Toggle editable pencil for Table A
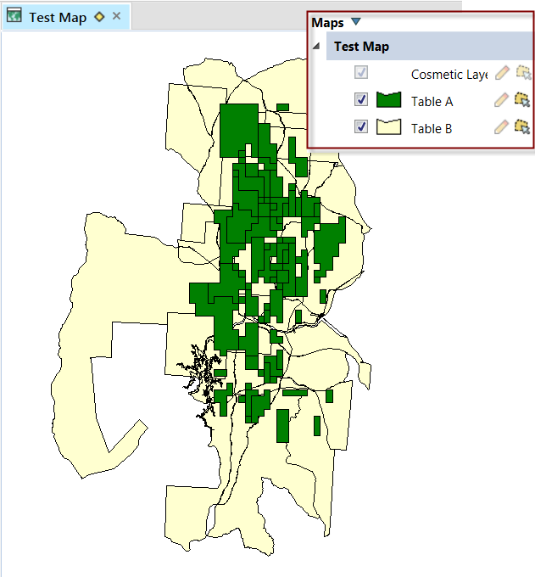The height and width of the screenshot is (577, 535). (x=503, y=101)
